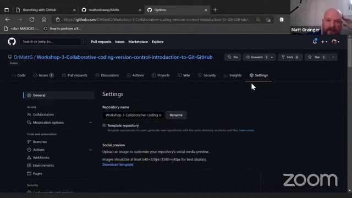Image resolution: width=352 pixels, height=198 pixels.
Task: Expand Moderation options in sidebar
Action: pyautogui.click(x=90, y=123)
